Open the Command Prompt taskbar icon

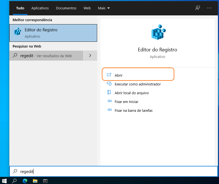coord(45,181)
